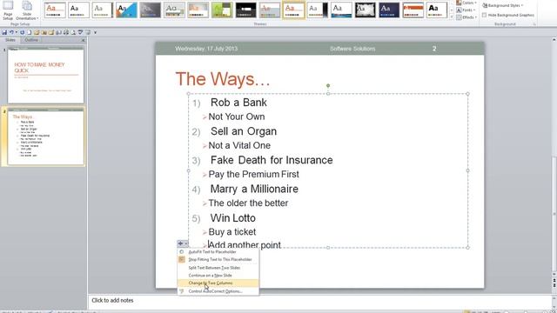Apply the dark navy blue theme
Image resolution: width=557 pixels, height=313 pixels.
(389, 10)
